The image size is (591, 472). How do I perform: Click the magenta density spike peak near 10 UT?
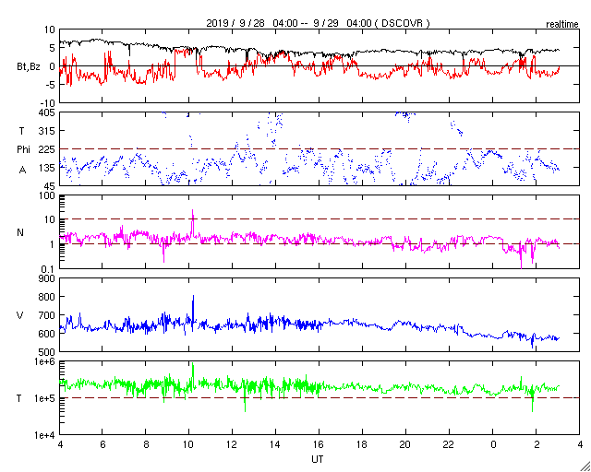(x=193, y=211)
